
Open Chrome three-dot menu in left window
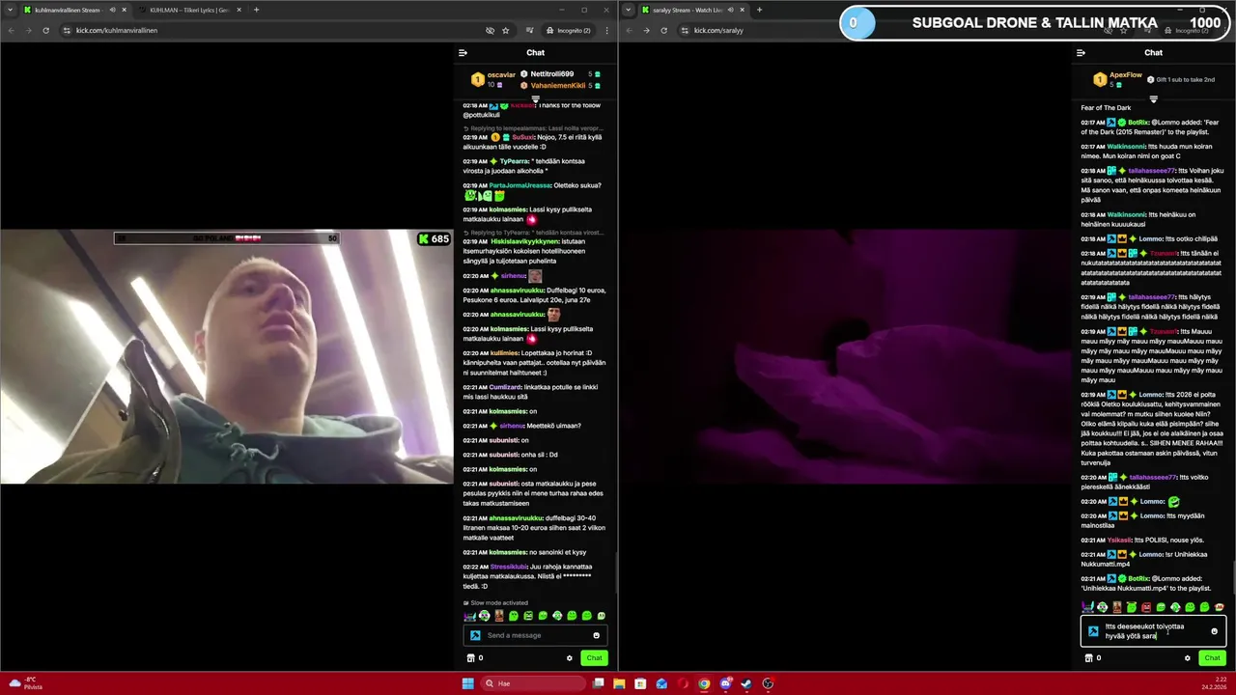point(605,30)
